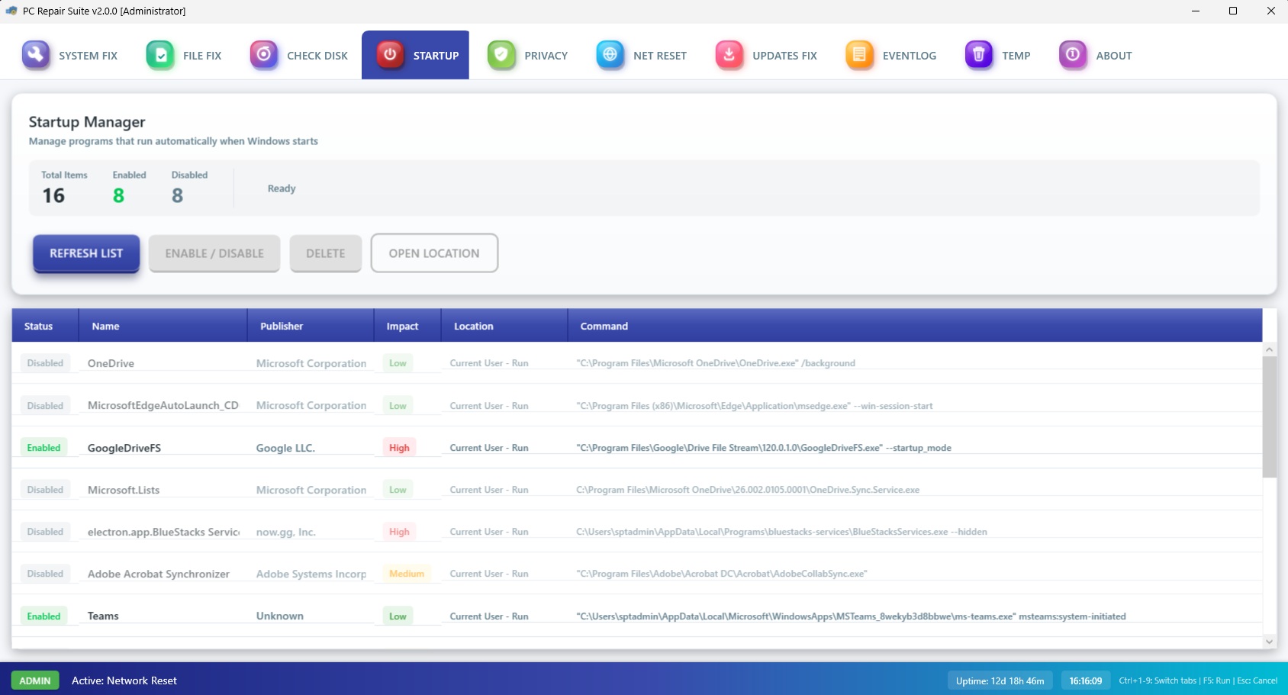Viewport: 1288px width, 695px height.
Task: Click the scrollbar down arrow
Action: point(1269,642)
